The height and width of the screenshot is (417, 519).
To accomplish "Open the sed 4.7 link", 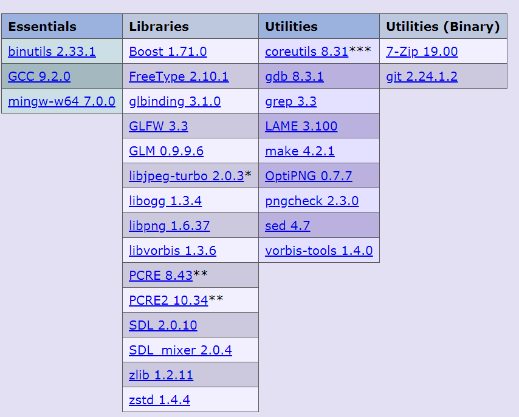I will pos(287,226).
